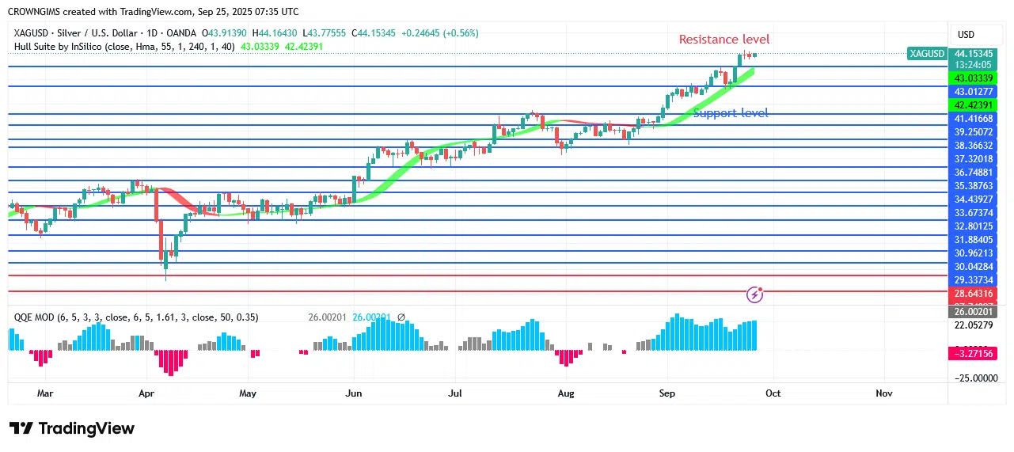Click the Jun label on time axis
The height and width of the screenshot is (452, 1014).
(354, 393)
